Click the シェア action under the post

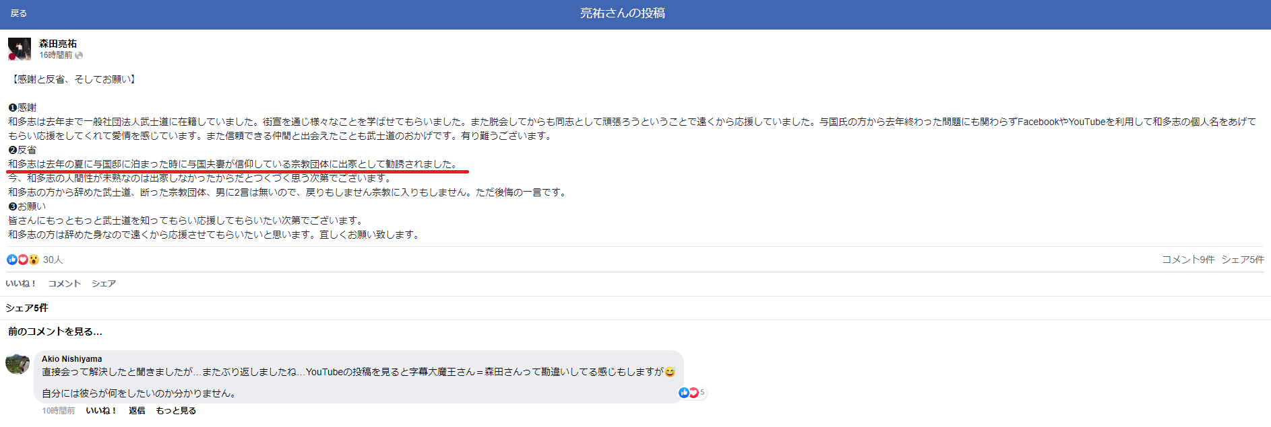point(104,284)
